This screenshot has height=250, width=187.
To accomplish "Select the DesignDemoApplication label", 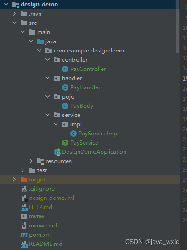I will pyautogui.click(x=94, y=152).
